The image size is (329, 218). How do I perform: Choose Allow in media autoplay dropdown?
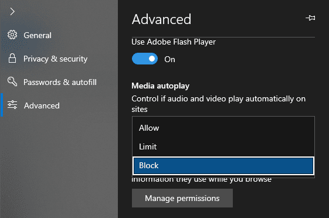coord(223,128)
